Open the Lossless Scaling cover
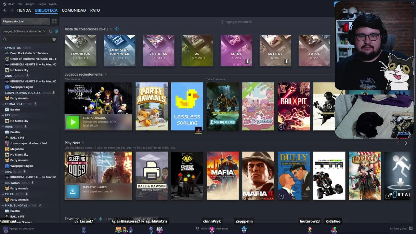This screenshot has height=234, width=416. pyautogui.click(x=187, y=106)
